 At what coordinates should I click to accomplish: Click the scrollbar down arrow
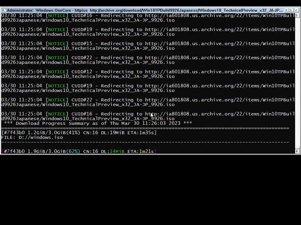pos(297,151)
